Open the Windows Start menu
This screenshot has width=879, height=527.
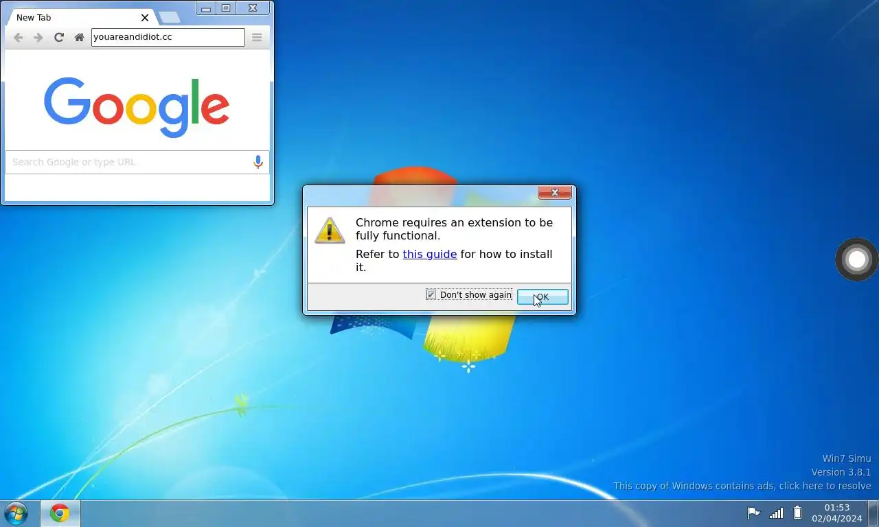point(16,513)
